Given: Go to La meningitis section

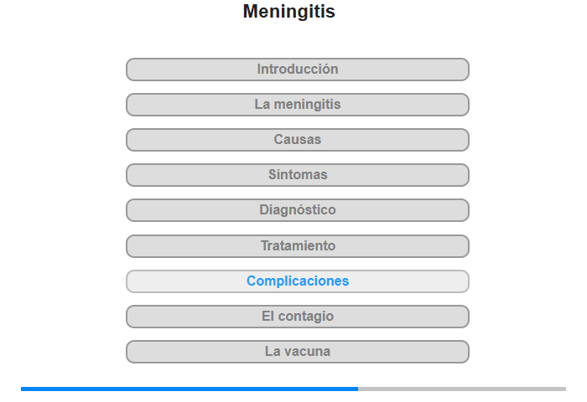Looking at the screenshot, I should (298, 105).
